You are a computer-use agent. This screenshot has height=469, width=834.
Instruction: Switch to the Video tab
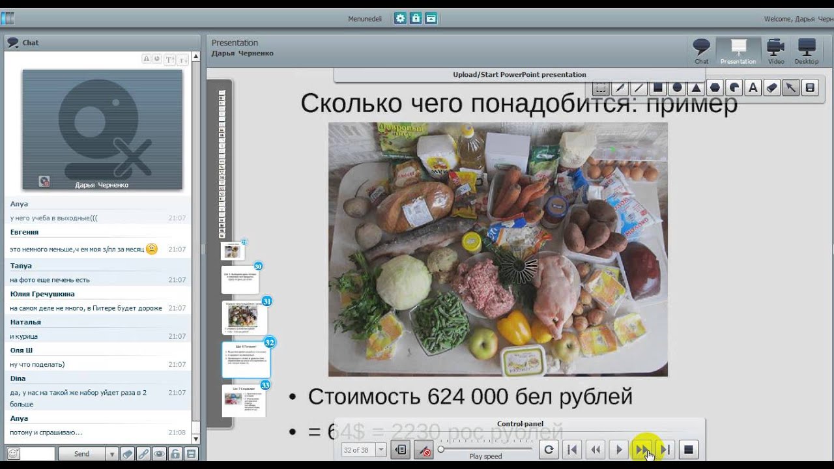point(775,51)
